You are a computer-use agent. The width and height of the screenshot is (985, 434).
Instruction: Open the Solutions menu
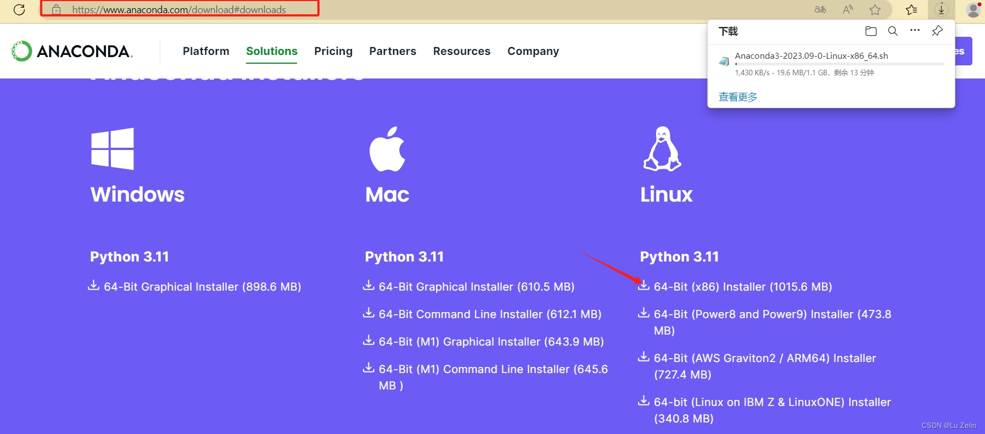(x=272, y=51)
